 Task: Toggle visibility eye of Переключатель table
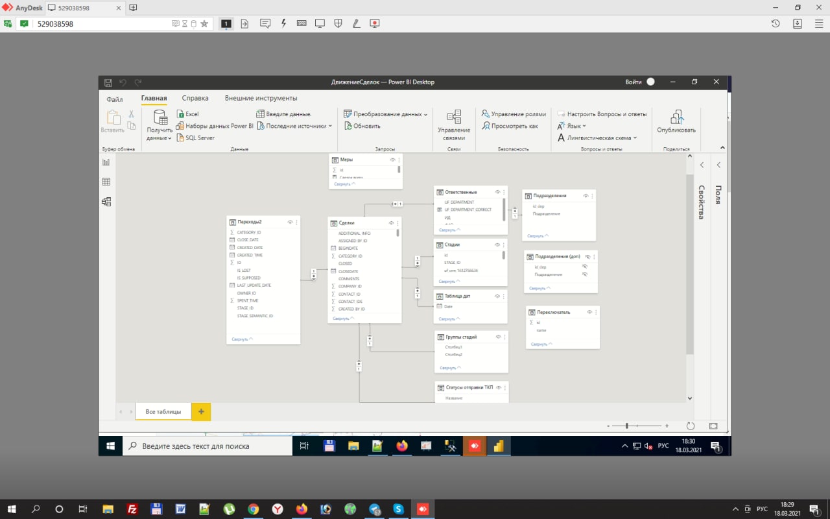pos(589,312)
